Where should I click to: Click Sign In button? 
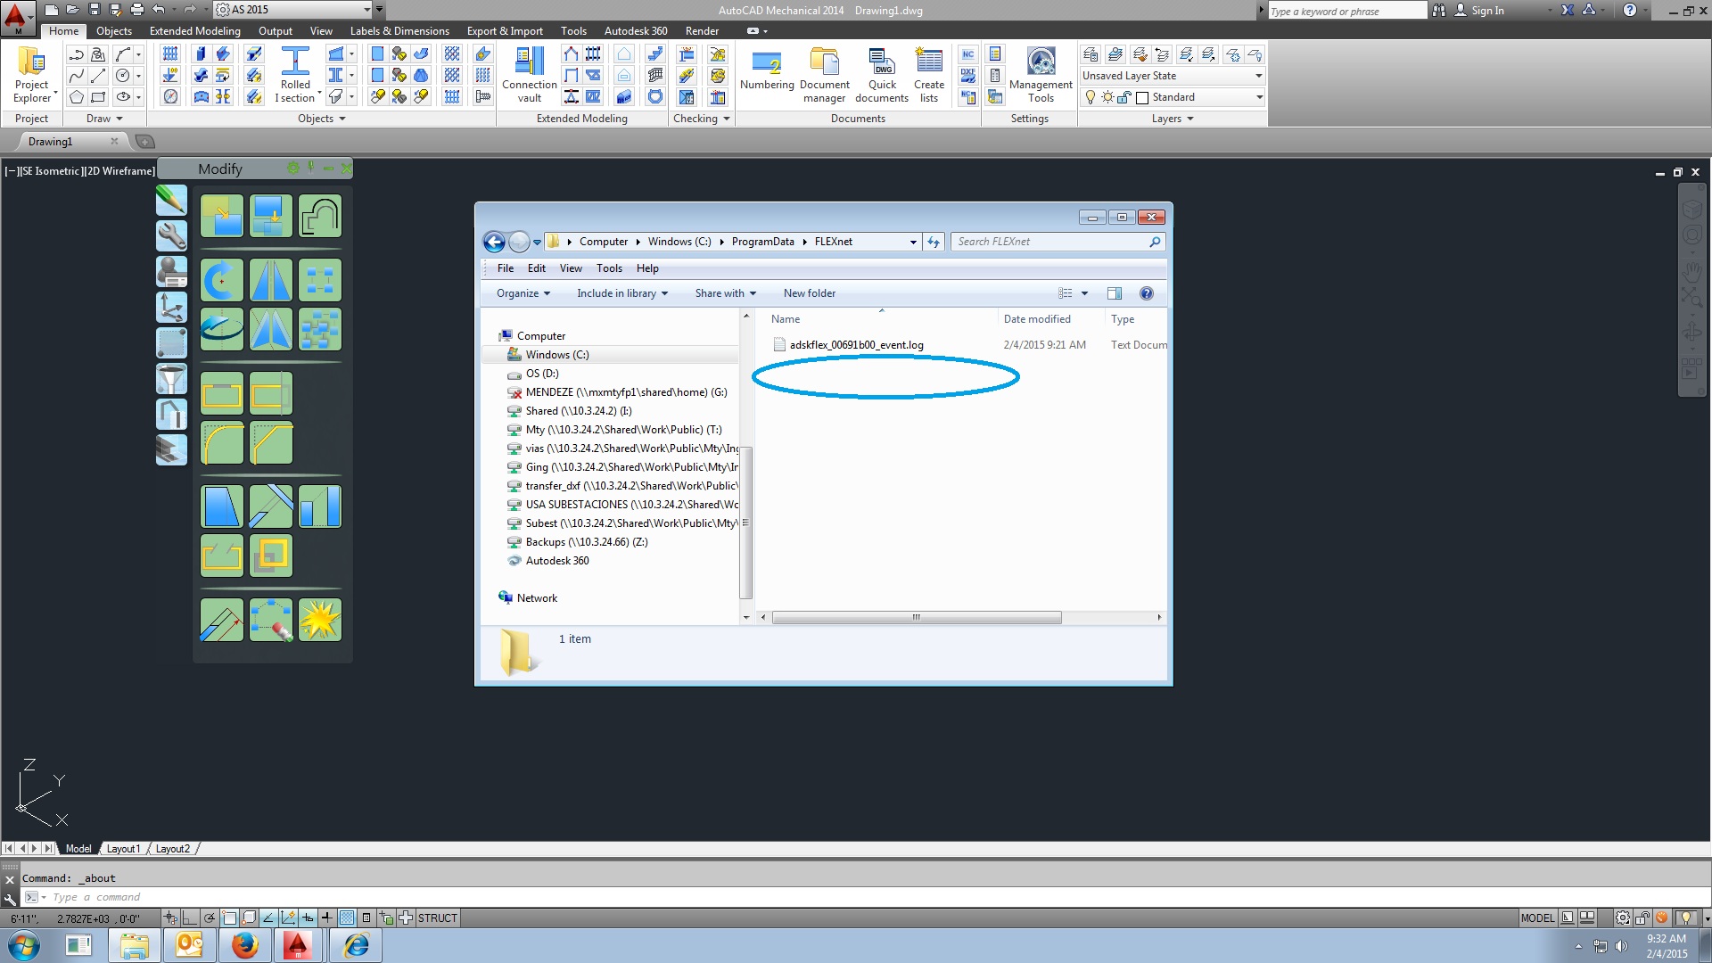(1479, 11)
